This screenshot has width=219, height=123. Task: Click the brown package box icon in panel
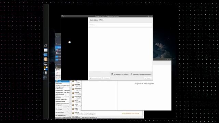click(x=46, y=59)
